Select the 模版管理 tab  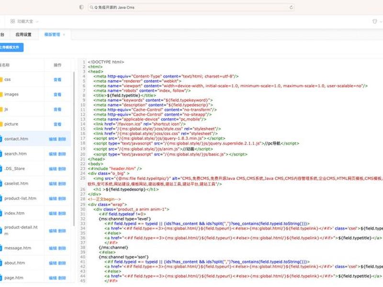(x=52, y=34)
